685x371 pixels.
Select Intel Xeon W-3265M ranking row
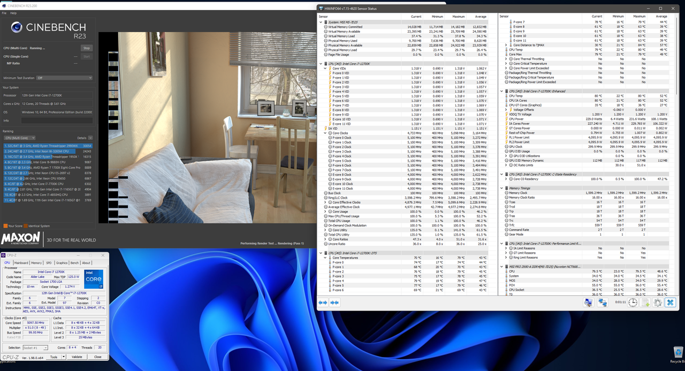tap(48, 151)
